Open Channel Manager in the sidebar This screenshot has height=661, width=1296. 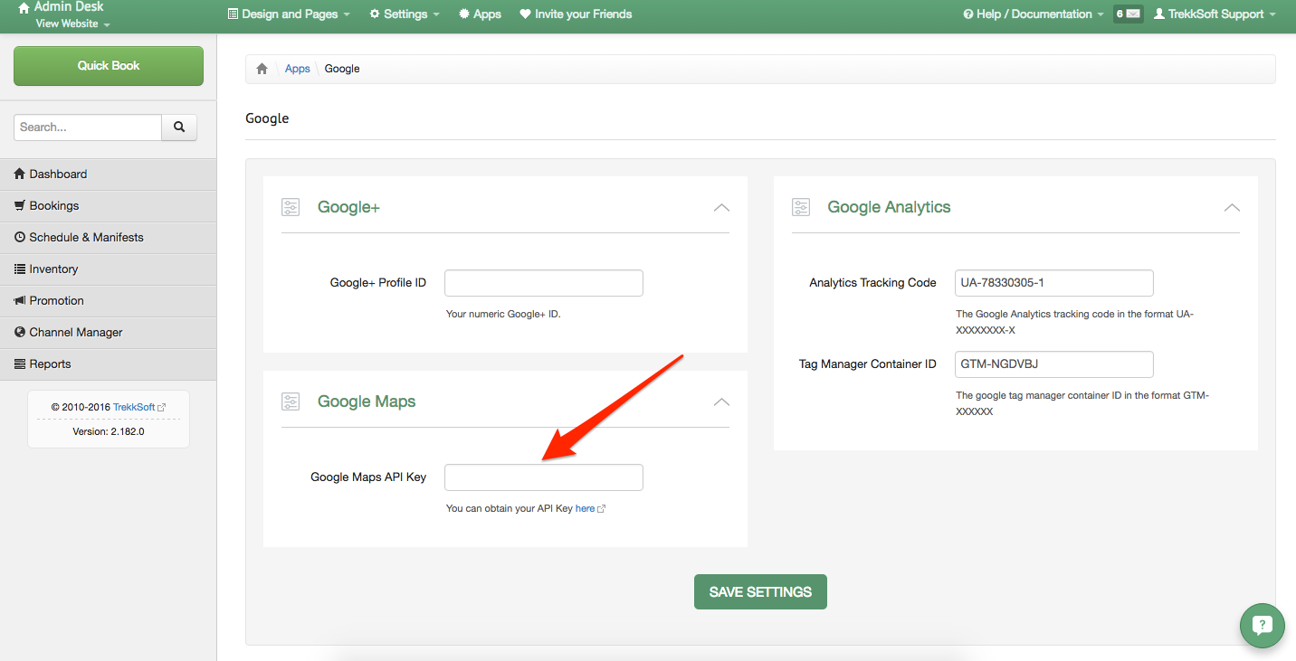click(108, 333)
